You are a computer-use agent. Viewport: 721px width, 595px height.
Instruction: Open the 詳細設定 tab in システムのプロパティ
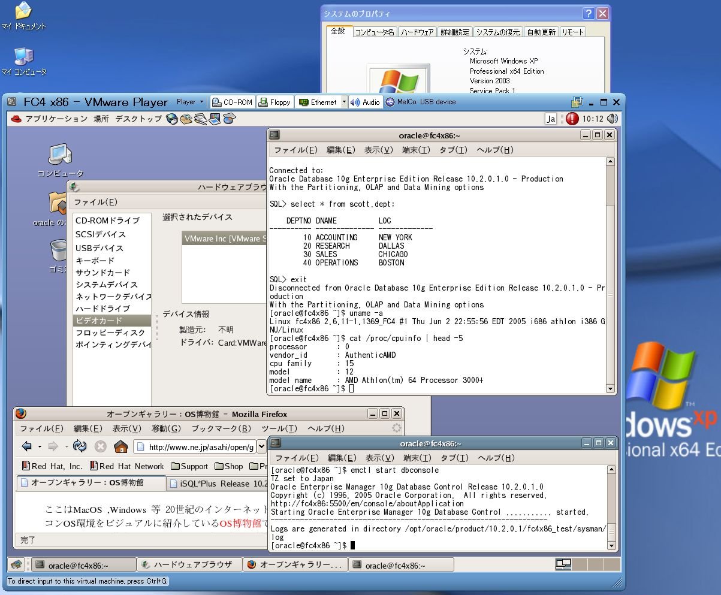455,32
